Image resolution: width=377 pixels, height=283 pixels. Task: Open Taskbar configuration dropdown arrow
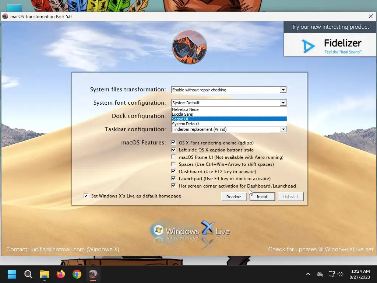pos(283,129)
